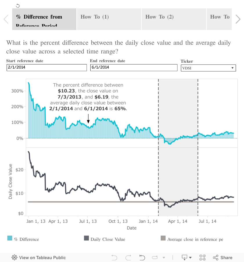Open the Ticker dropdown showing VDSI
Viewport: 244px width, 262px height.
pos(208,68)
